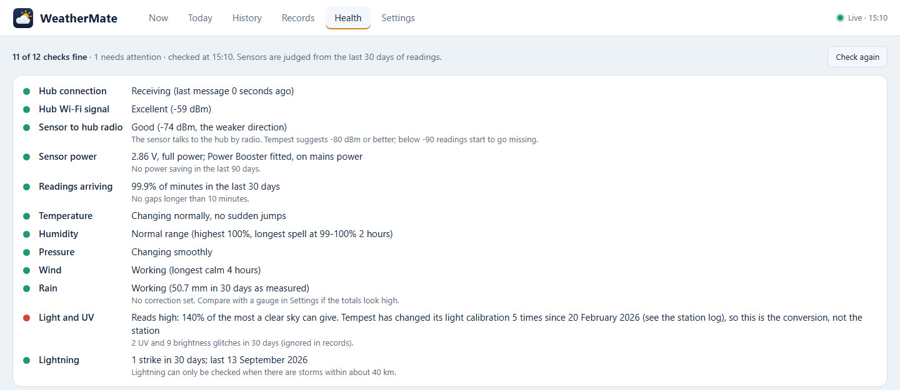
Task: Click 'No power saving in the last 90 days' note
Action: coord(196,168)
